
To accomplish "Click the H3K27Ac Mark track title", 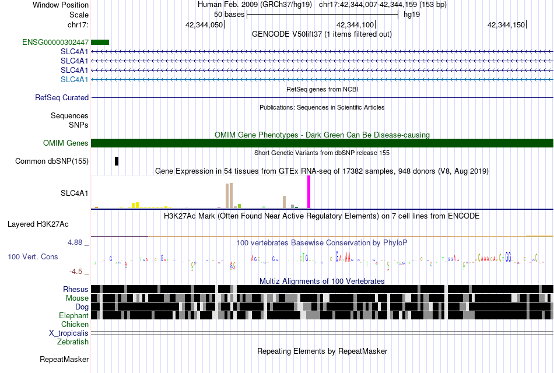I will tap(322, 216).
